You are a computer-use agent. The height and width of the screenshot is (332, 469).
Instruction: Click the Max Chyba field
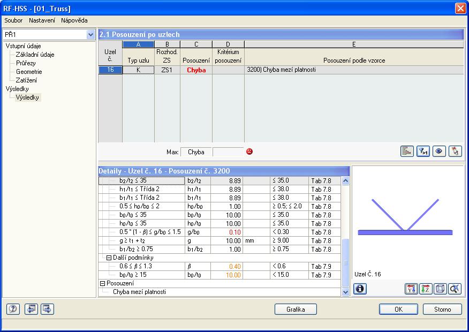pos(196,152)
